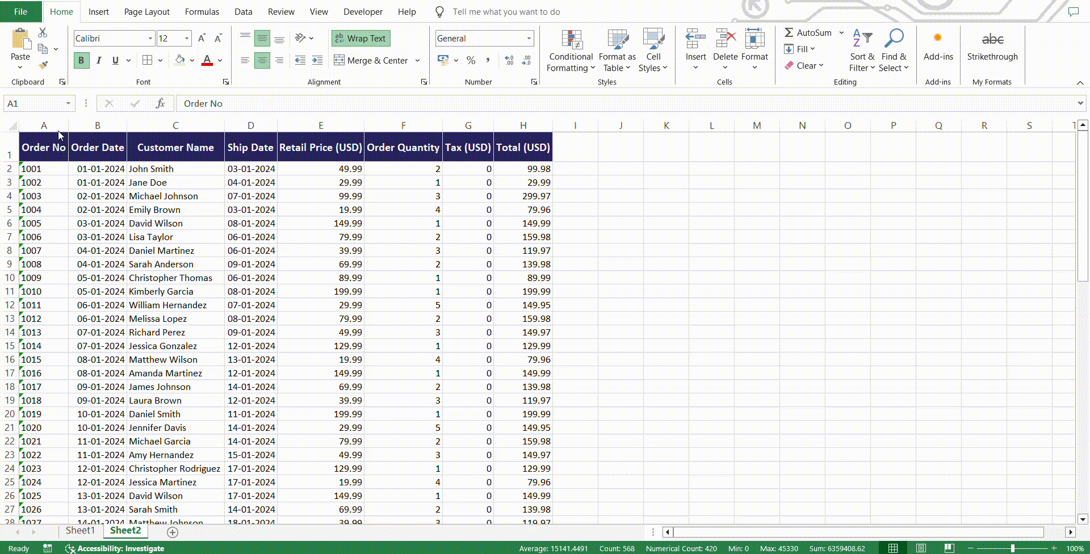The height and width of the screenshot is (554, 1090).
Task: Toggle Bold formatting
Action: tap(81, 60)
